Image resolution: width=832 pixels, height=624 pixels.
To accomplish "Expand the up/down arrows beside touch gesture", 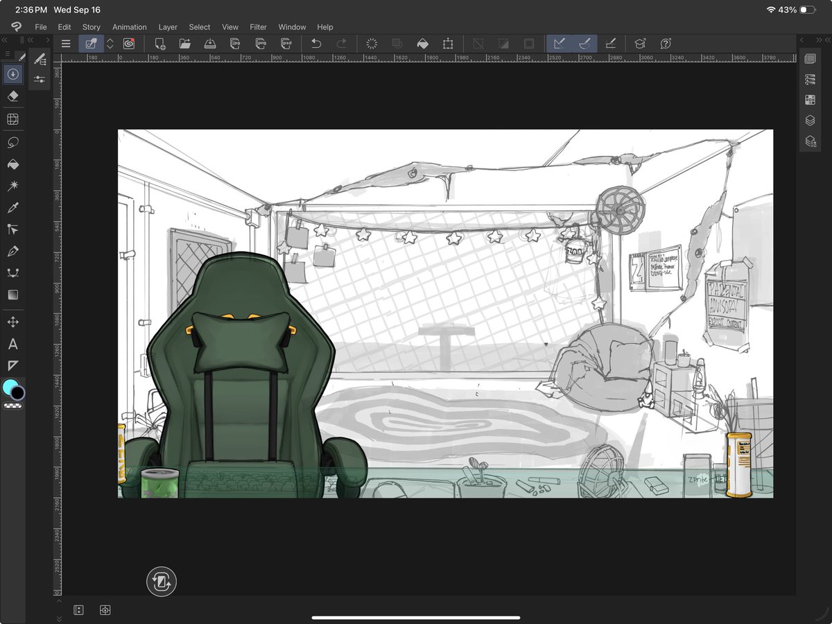I will pos(110,44).
